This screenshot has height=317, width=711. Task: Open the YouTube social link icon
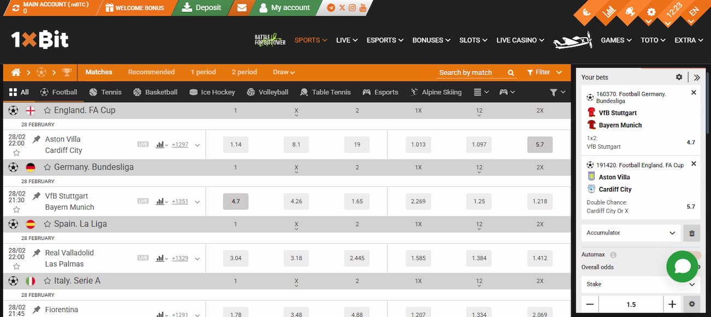(x=362, y=8)
